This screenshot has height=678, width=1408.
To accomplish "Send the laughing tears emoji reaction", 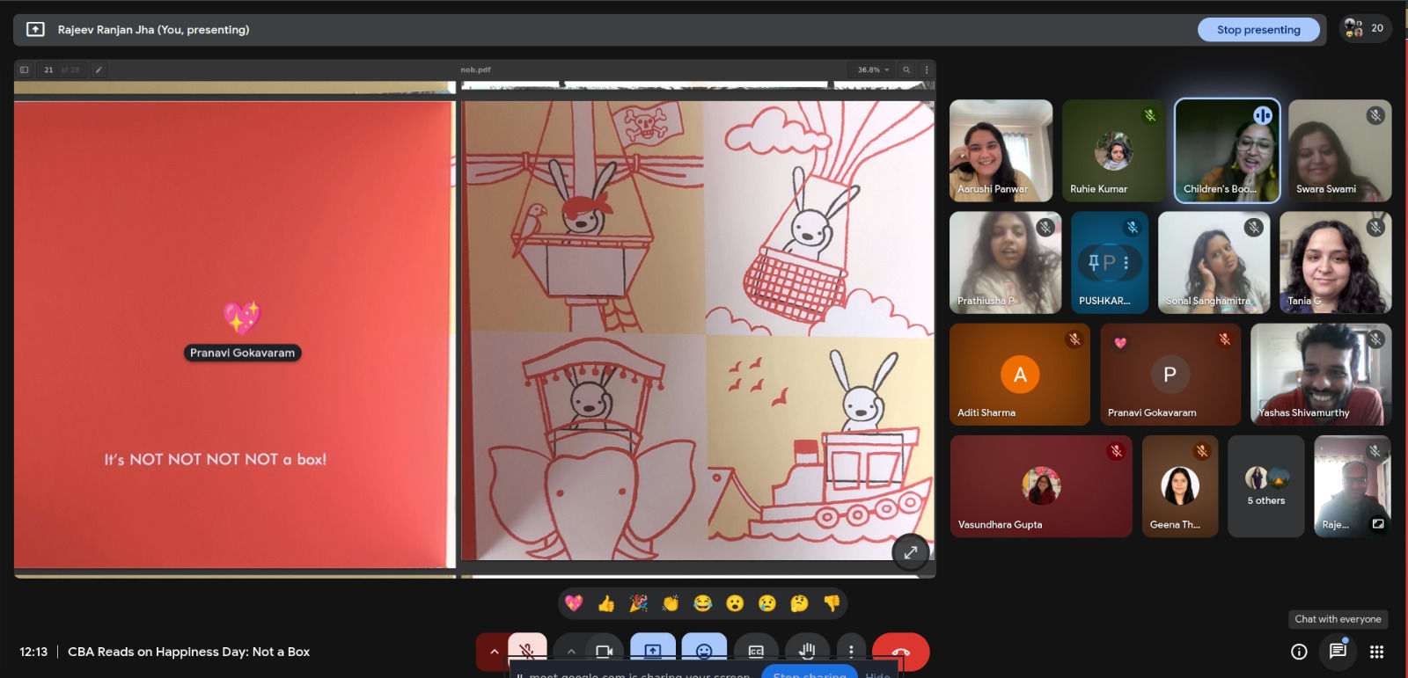I will pos(702,603).
